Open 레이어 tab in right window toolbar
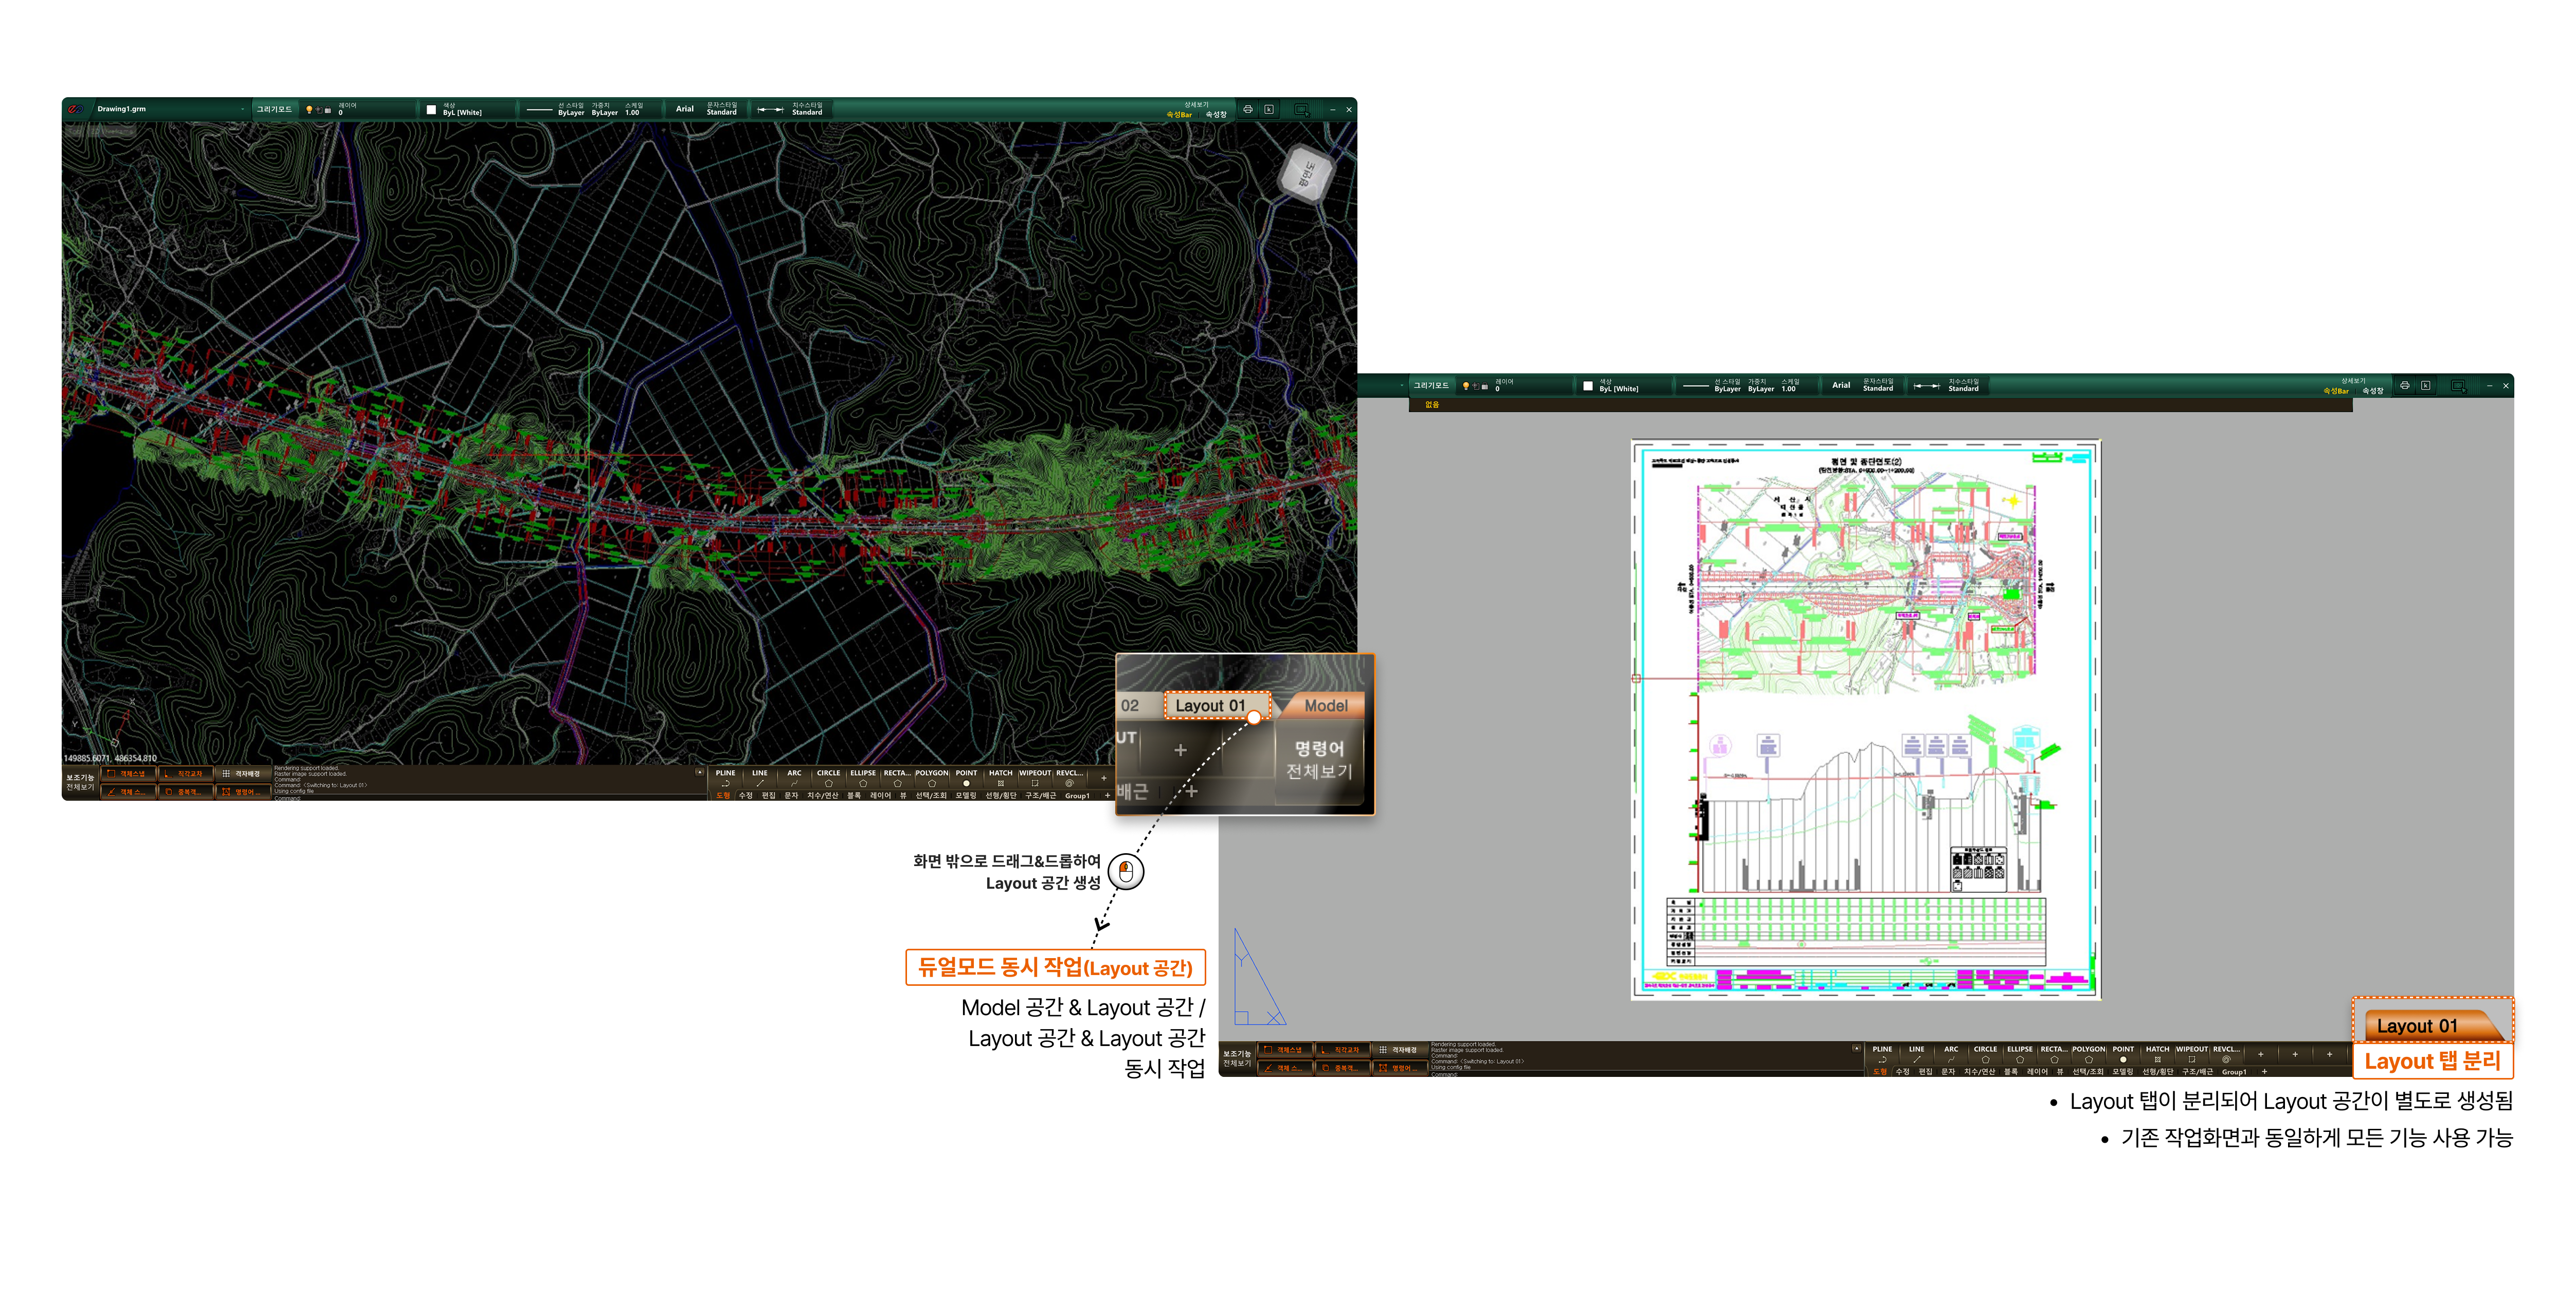 pyautogui.click(x=2037, y=1072)
